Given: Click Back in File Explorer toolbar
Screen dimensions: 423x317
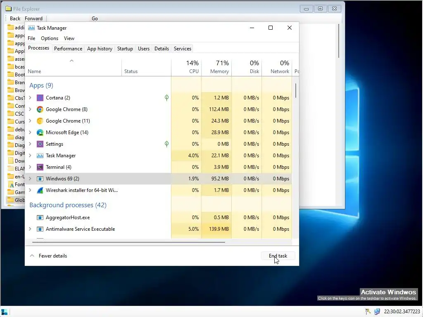Looking at the screenshot, I should [x=15, y=19].
